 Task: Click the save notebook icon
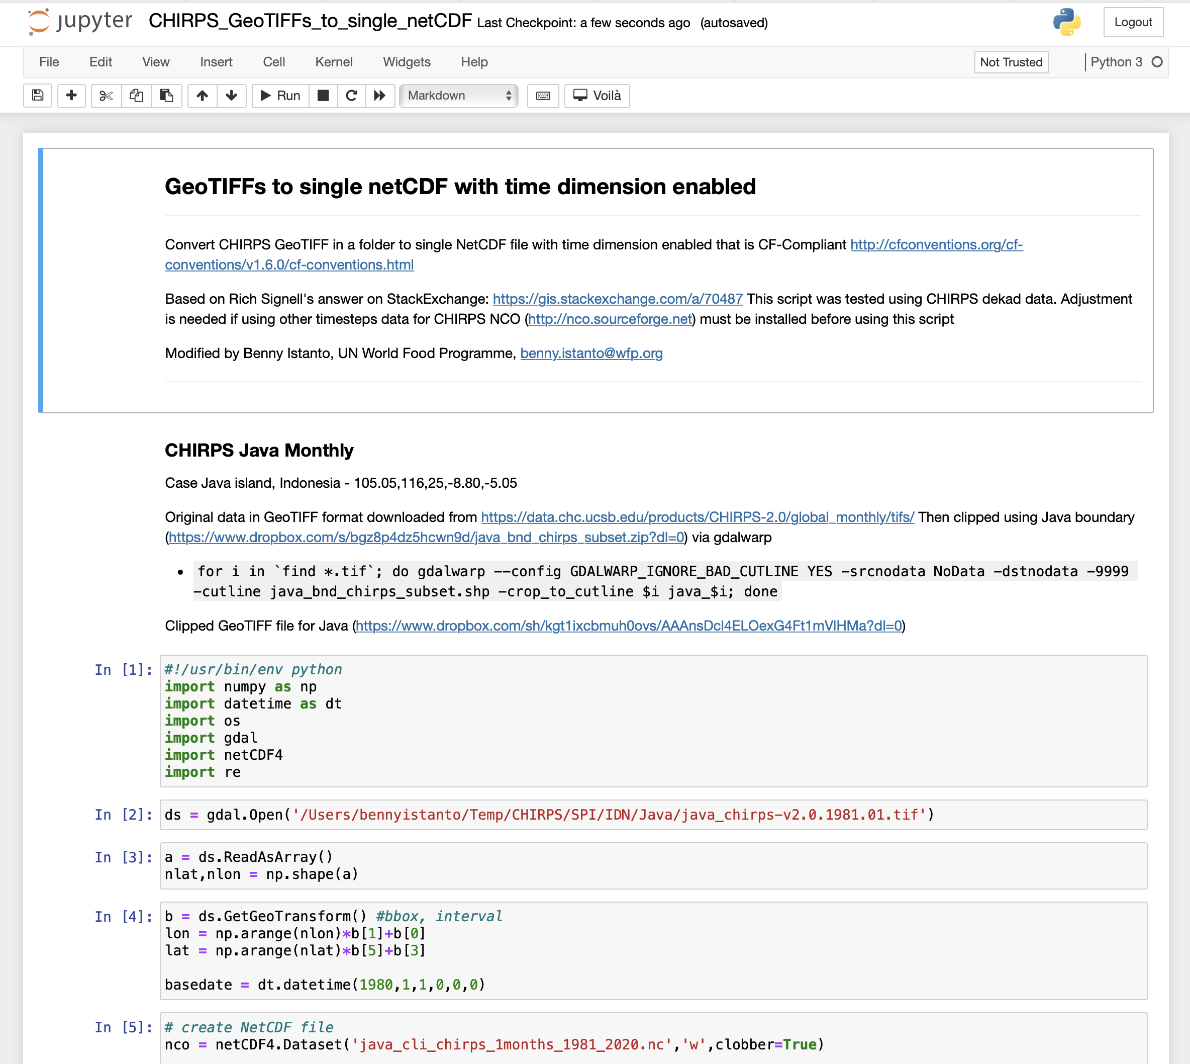(x=37, y=96)
